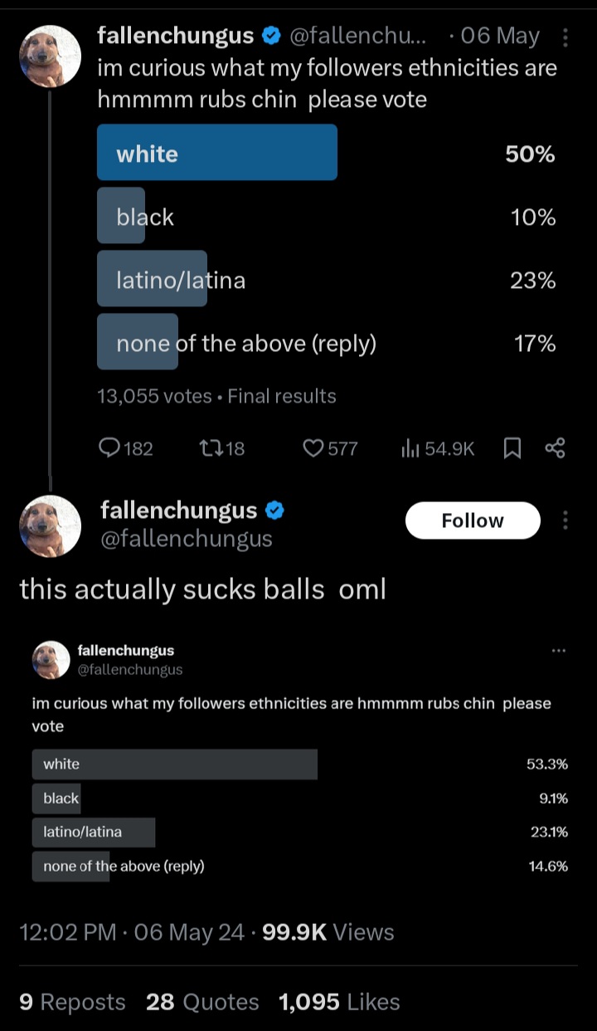View the 9 Reposts list
Screen dimensions: 597x1031
click(x=72, y=1002)
